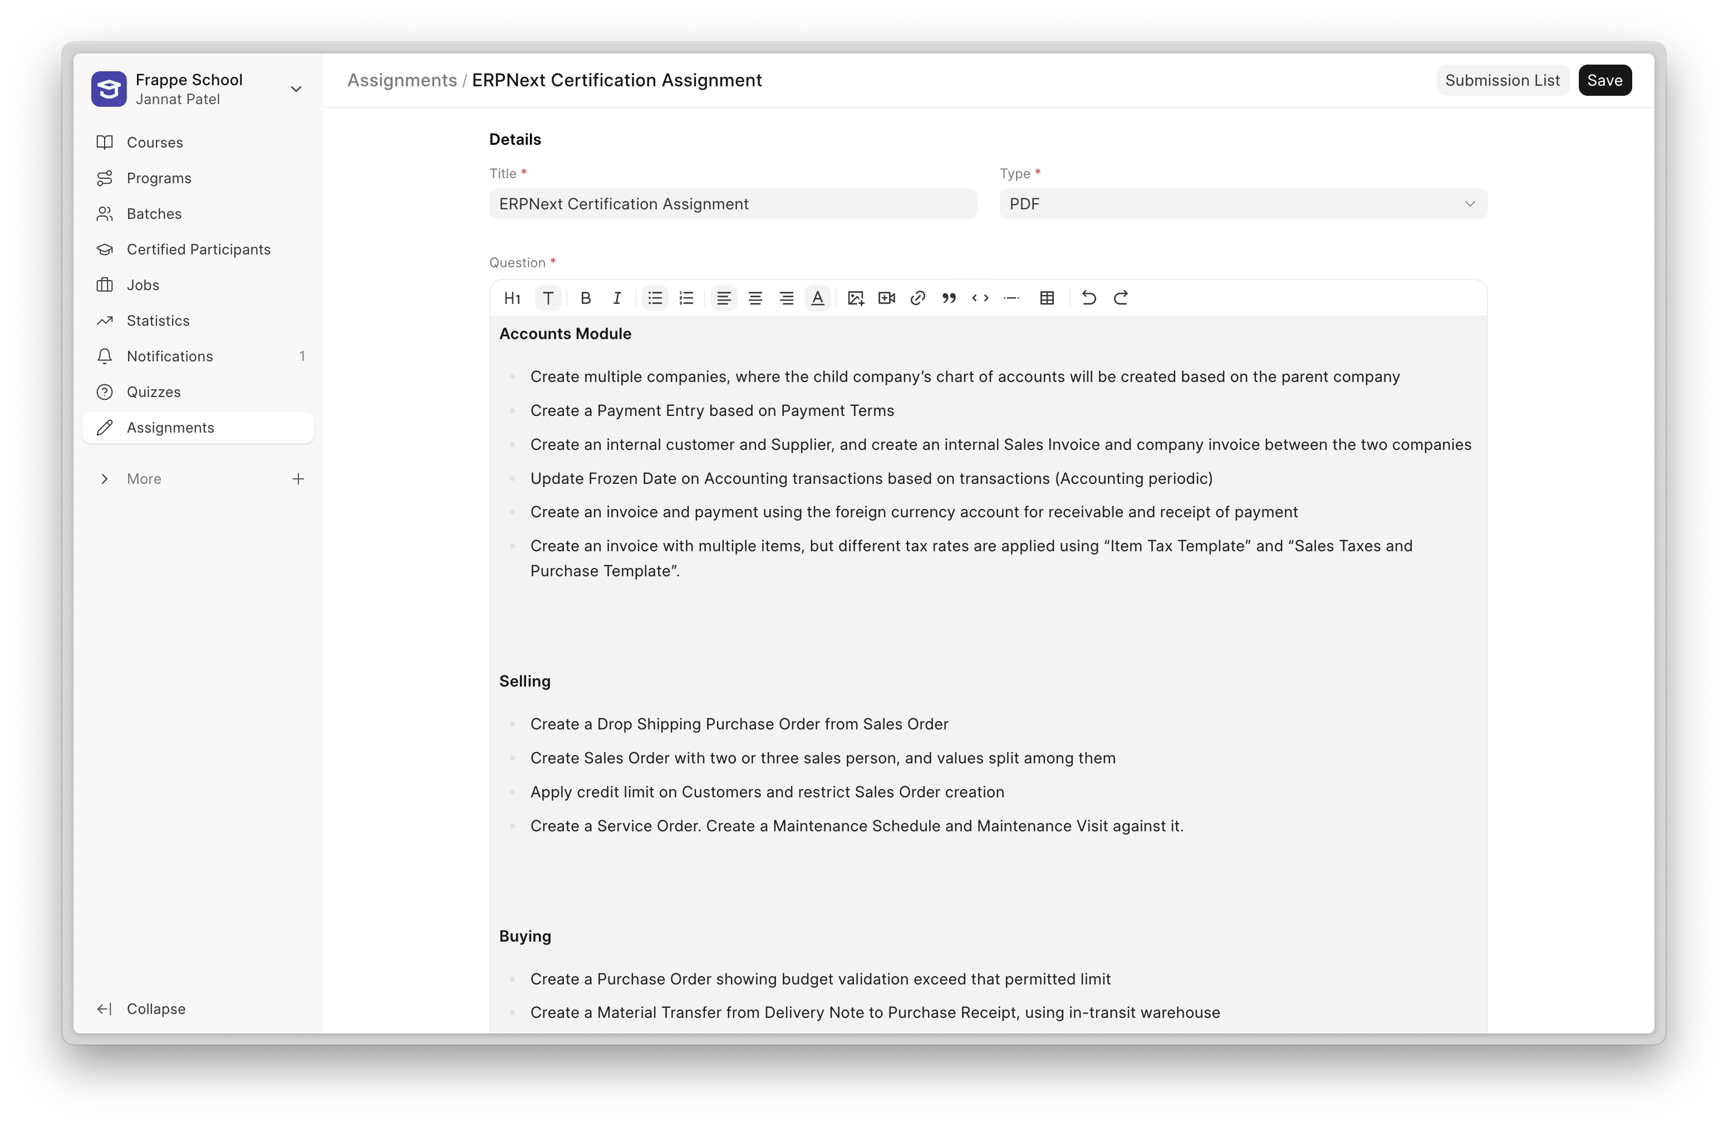Save the assignment

(1604, 80)
